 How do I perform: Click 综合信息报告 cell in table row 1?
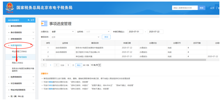(x=61, y=48)
